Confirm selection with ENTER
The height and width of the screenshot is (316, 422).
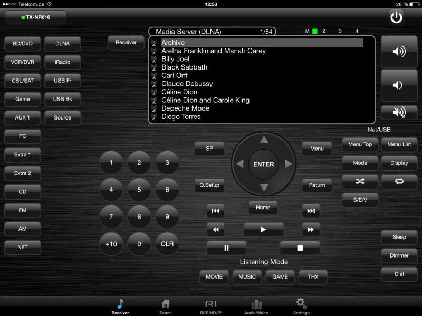[x=264, y=164]
